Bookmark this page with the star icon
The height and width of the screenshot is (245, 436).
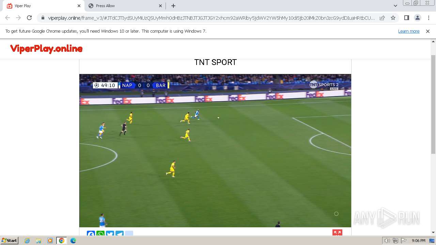tap(393, 18)
